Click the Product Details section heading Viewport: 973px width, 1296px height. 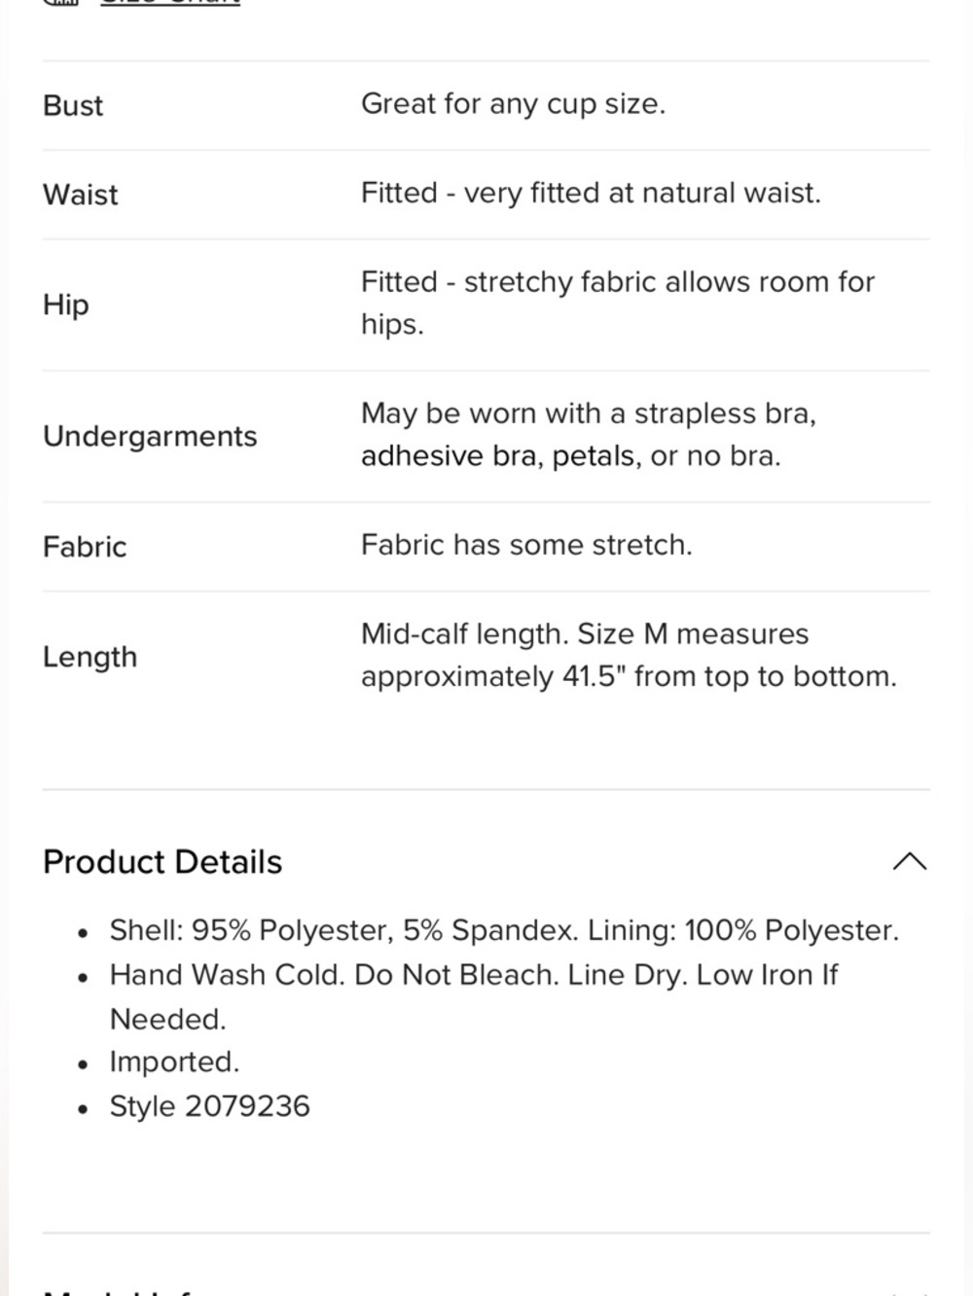coord(162,862)
